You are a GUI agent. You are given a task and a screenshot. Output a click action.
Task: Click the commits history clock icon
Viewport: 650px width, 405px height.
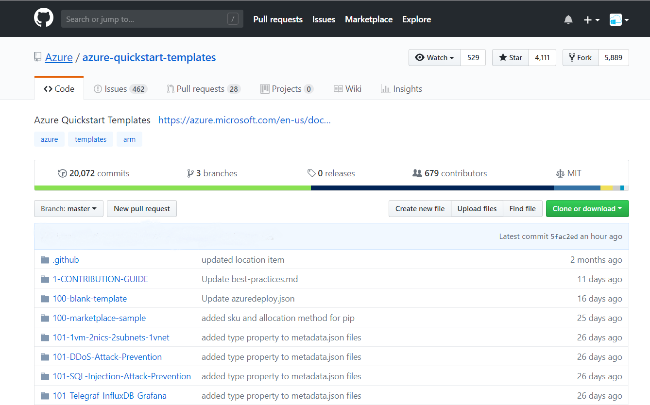(x=62, y=173)
